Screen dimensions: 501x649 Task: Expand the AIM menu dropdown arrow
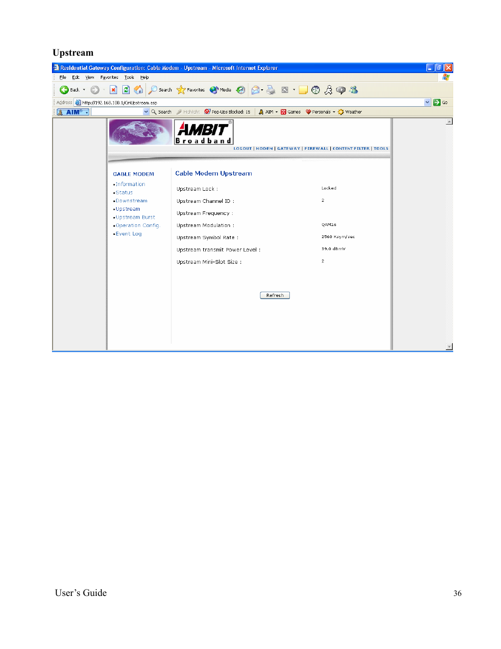pos(276,112)
